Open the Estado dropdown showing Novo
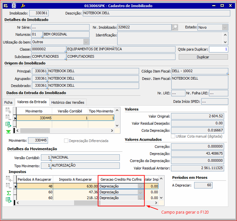237x221 pixels. coord(225,27)
